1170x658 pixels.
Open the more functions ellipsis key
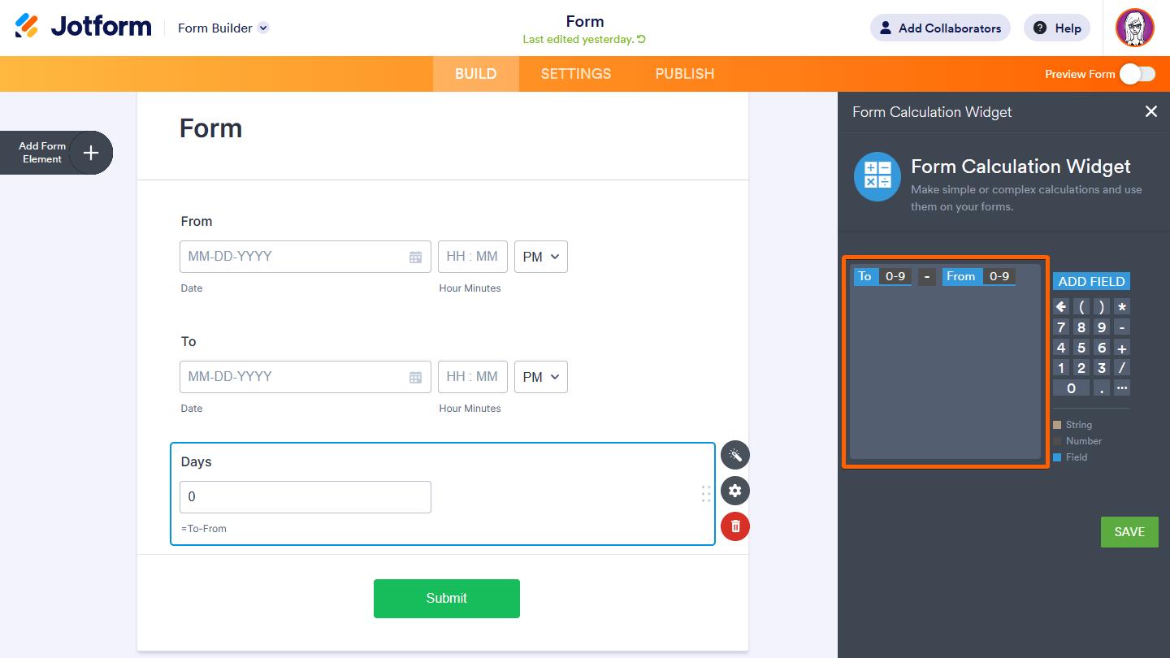point(1122,388)
